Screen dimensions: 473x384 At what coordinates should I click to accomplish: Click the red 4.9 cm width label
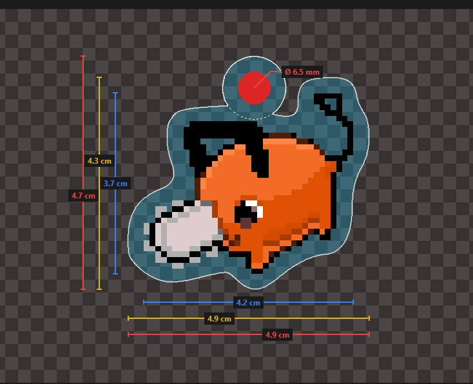(277, 334)
